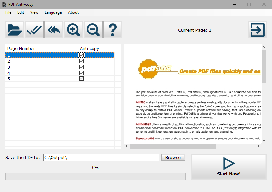Minimize the PDF Anti-copy window
The width and height of the screenshot is (272, 192).
234,4
